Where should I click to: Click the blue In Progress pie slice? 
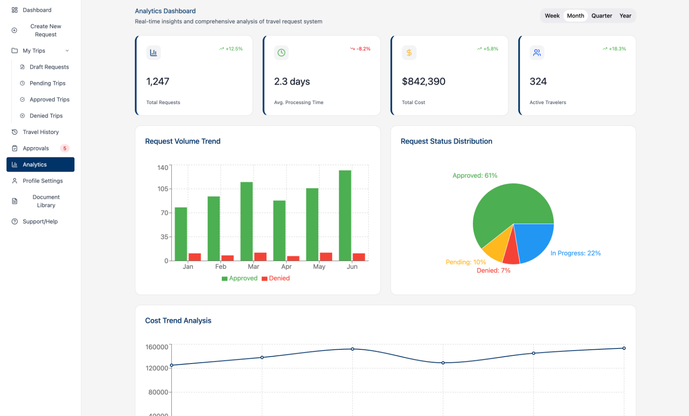click(x=533, y=241)
